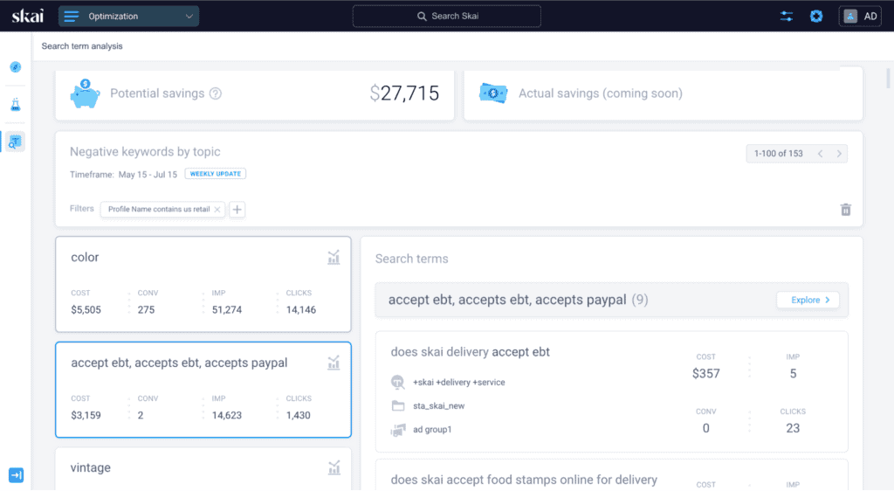Click the piggy bank savings icon
The height and width of the screenshot is (491, 894).
tap(85, 93)
